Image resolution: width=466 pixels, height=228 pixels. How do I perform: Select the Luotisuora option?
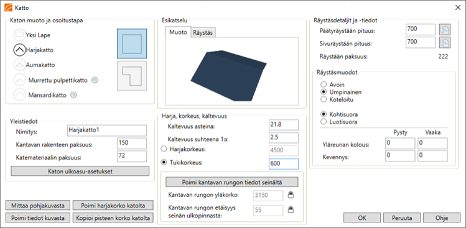click(324, 121)
